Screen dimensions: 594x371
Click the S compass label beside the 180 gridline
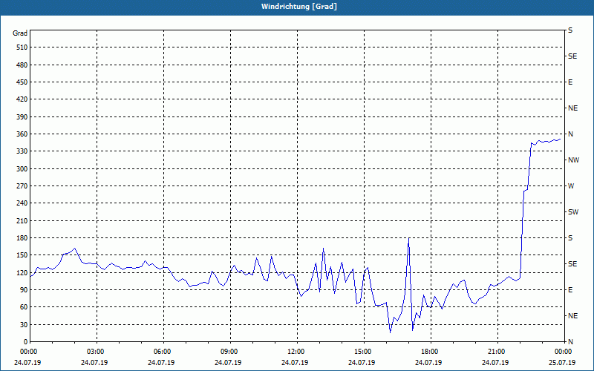(570, 238)
